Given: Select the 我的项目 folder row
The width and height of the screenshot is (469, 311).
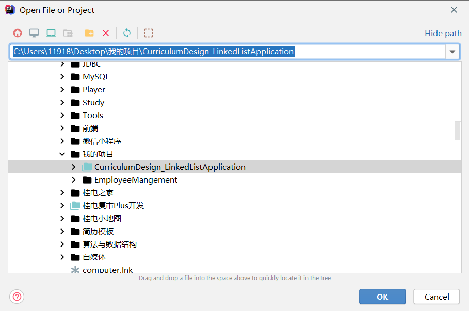Looking at the screenshot, I should coord(234,154).
